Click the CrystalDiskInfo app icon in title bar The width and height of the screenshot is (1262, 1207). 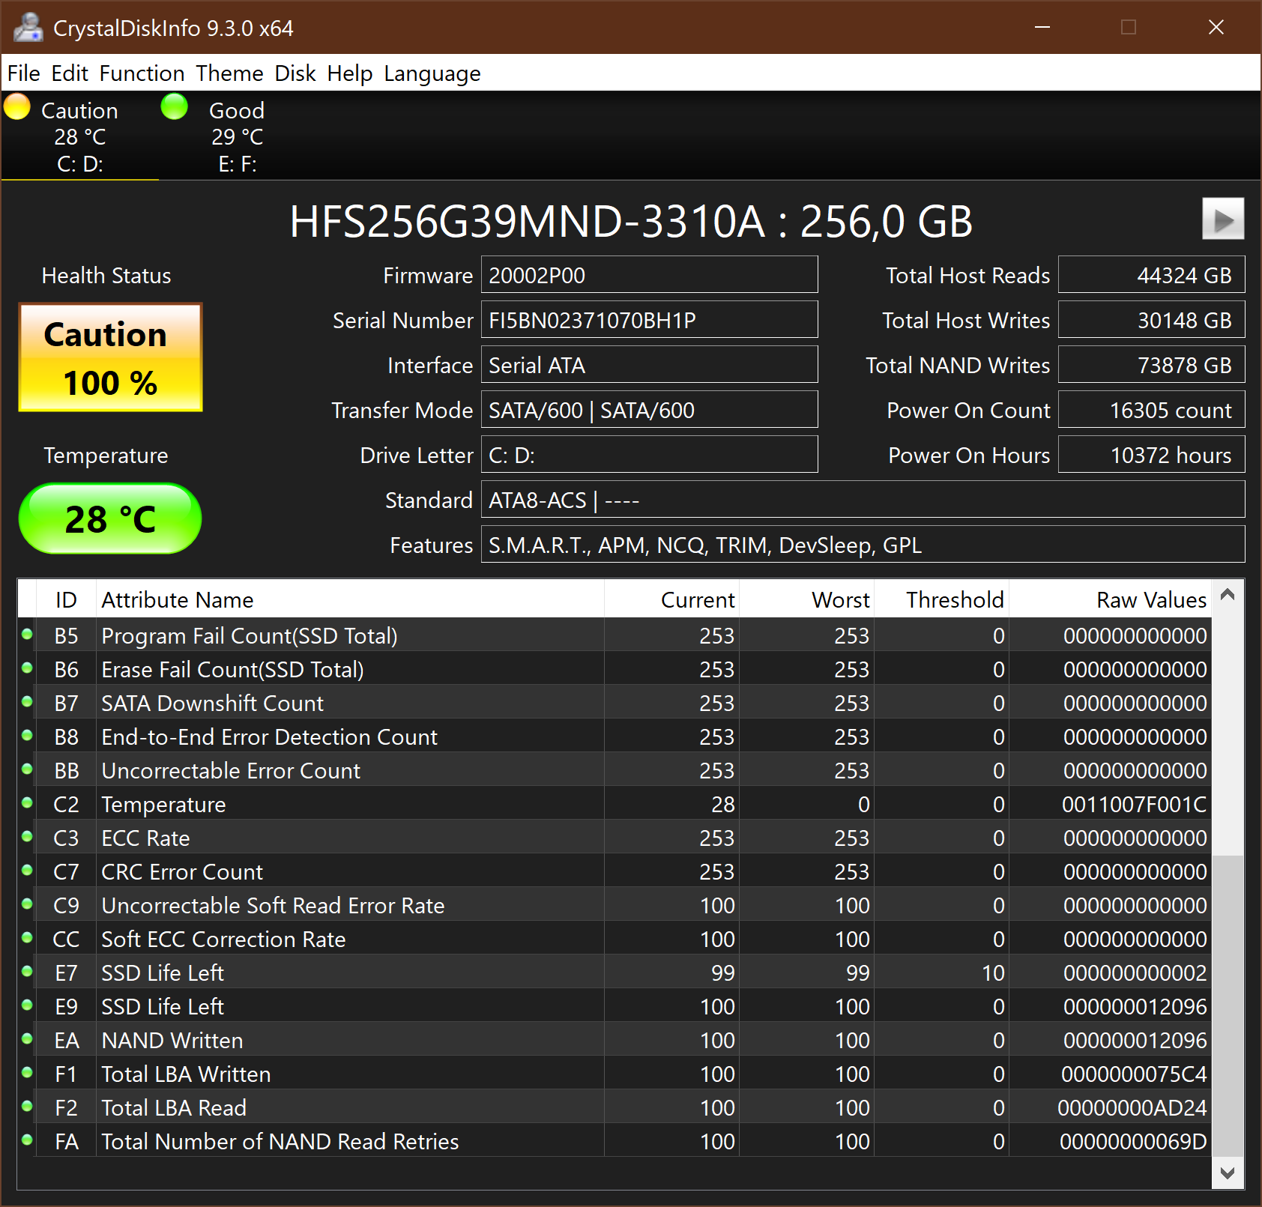point(28,28)
